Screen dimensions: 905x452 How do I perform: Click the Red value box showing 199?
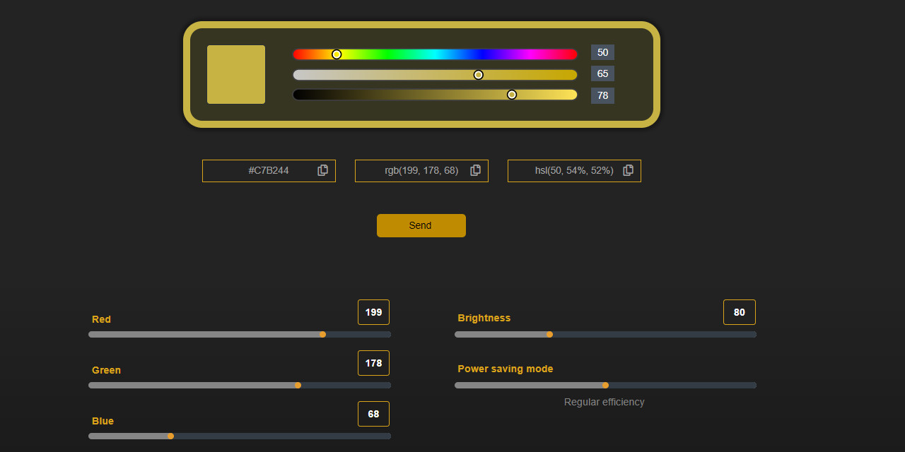pos(373,311)
